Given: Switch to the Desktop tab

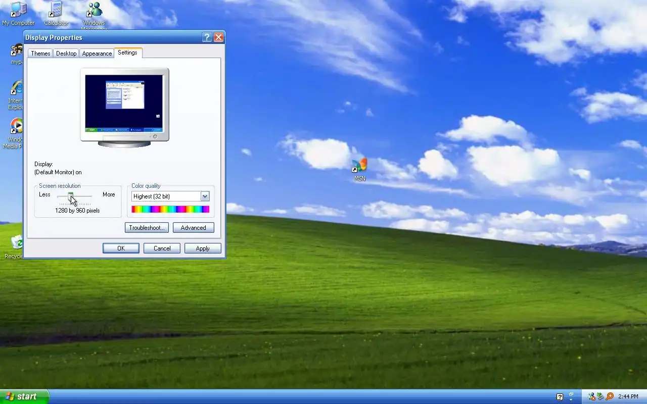Looking at the screenshot, I should 66,54.
